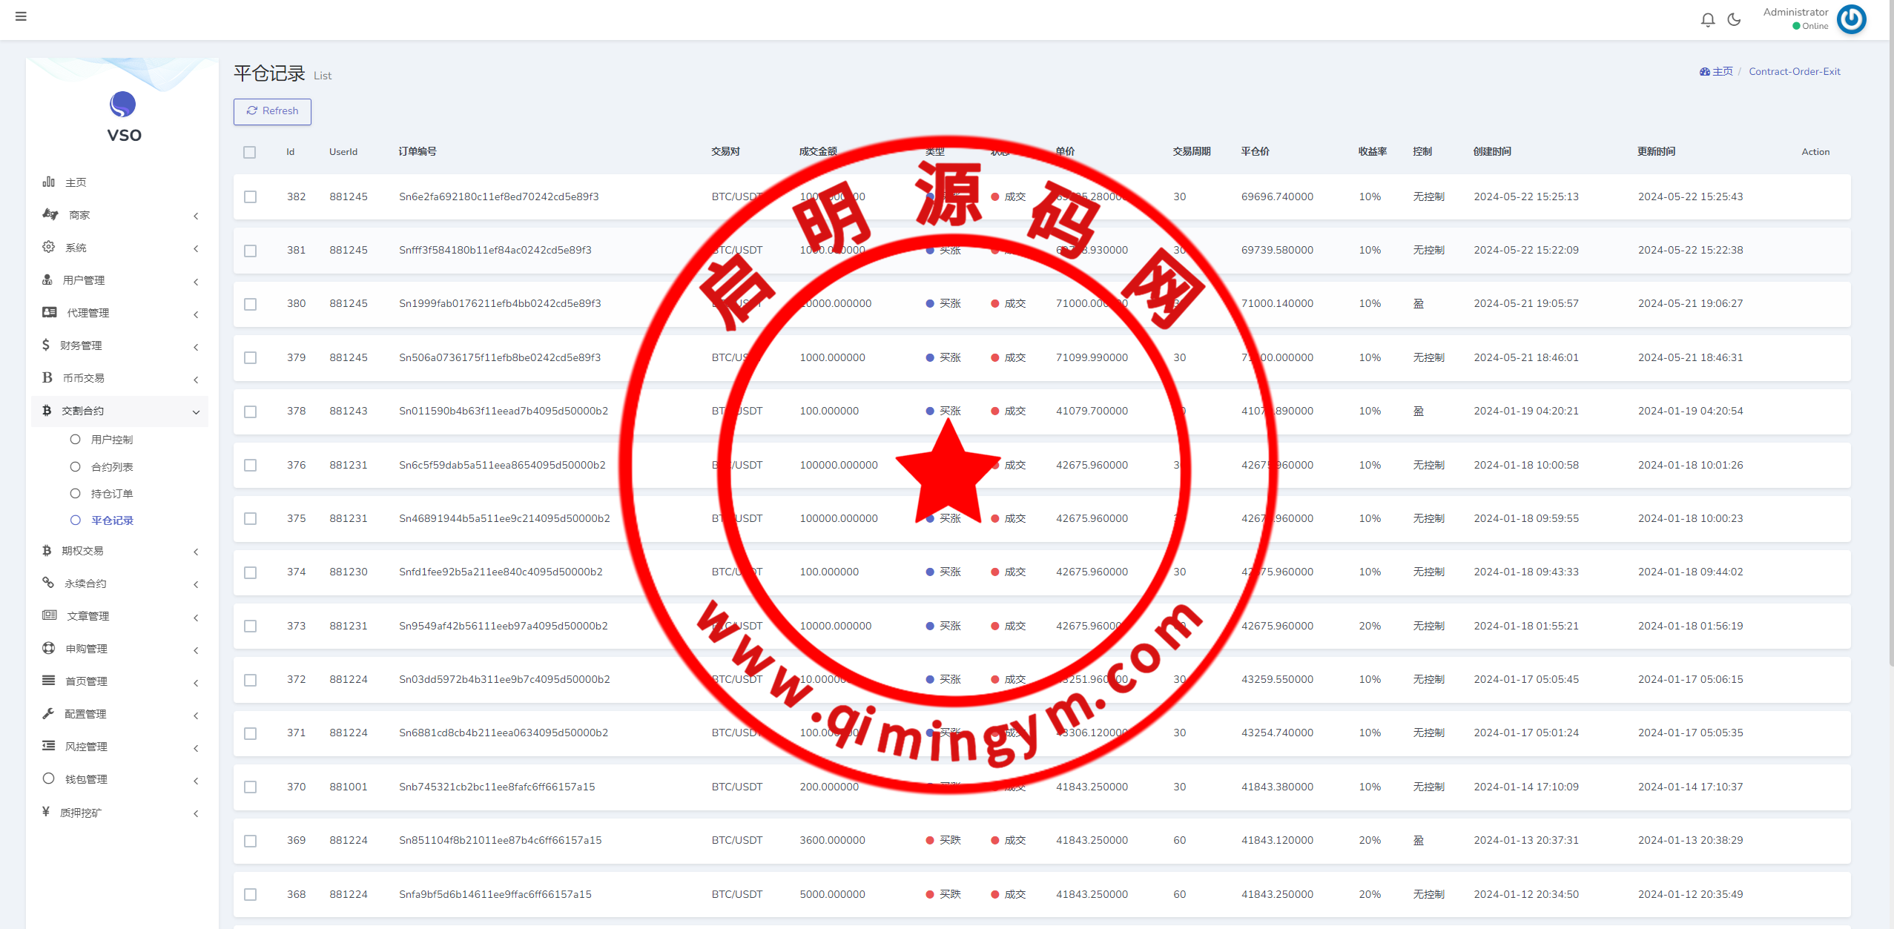This screenshot has height=929, width=1894.
Task: Click the VSO logo in sidebar
Action: coord(123,105)
